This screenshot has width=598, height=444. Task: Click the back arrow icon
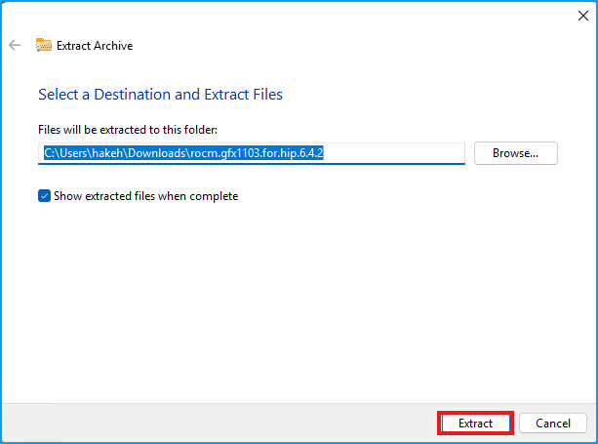click(15, 45)
